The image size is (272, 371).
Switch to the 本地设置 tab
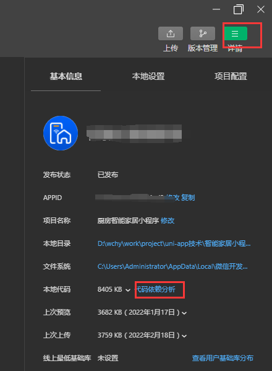coord(148,76)
